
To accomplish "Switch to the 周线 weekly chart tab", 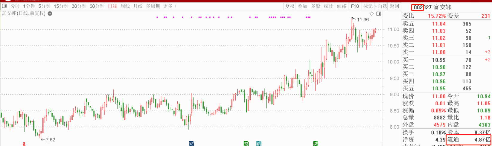I will pos(125,6).
